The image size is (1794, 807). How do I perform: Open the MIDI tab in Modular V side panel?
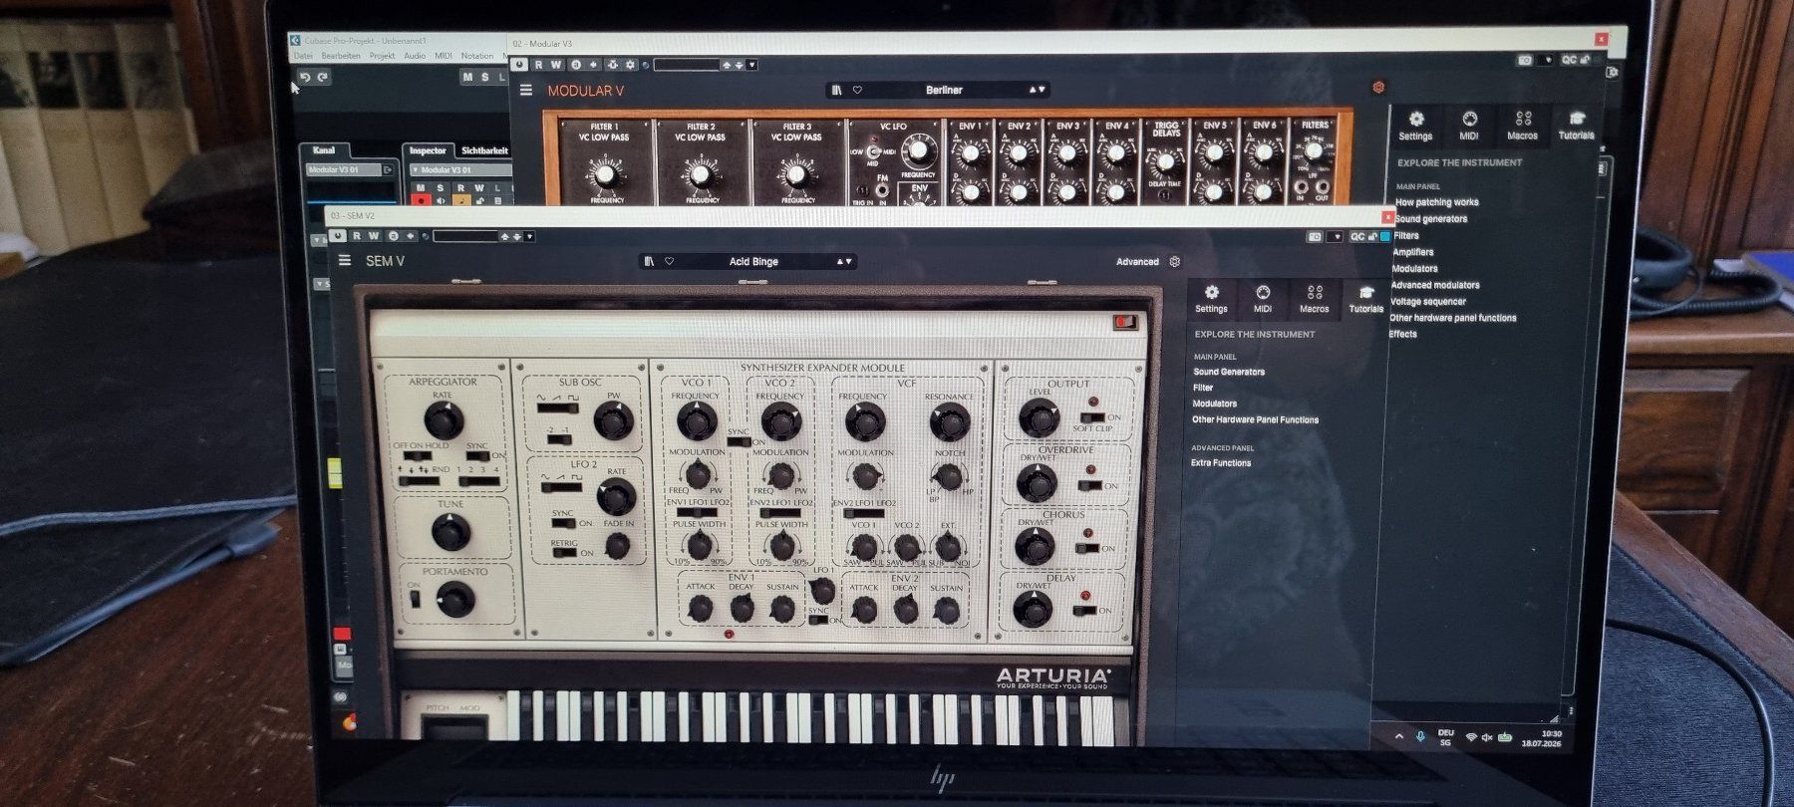pyautogui.click(x=1468, y=126)
